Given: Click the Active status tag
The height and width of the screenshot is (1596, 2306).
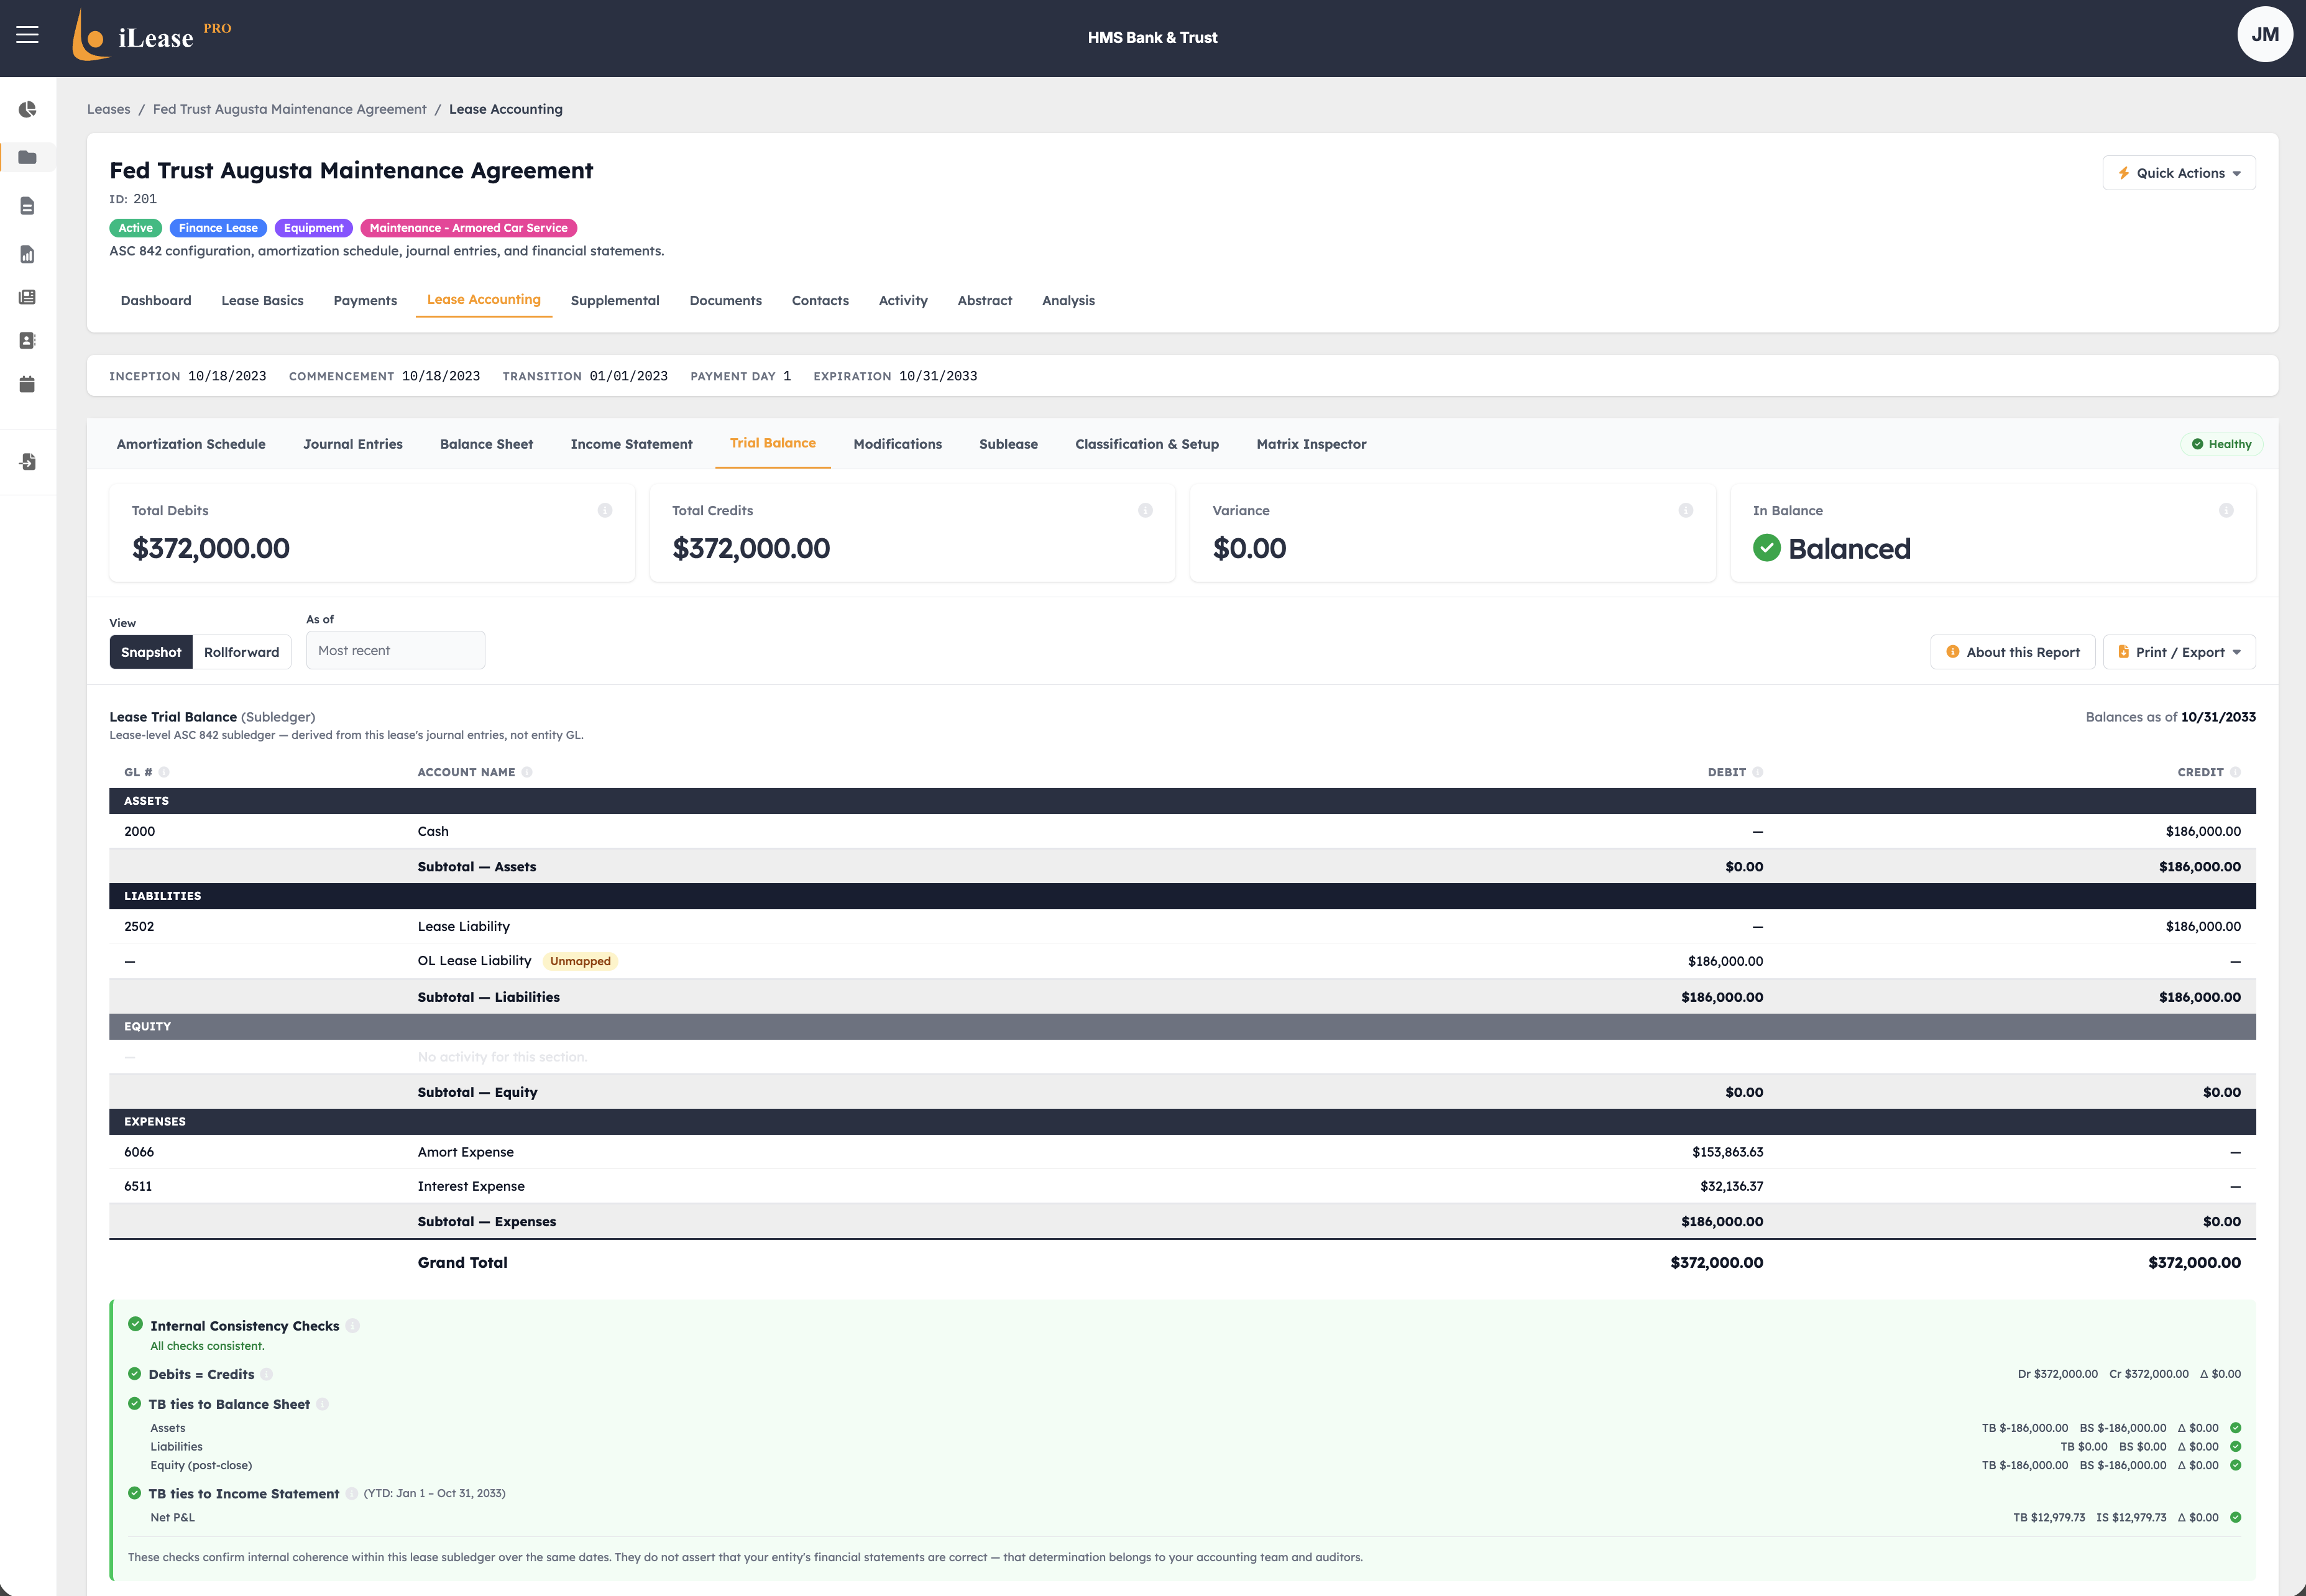Looking at the screenshot, I should click(136, 228).
